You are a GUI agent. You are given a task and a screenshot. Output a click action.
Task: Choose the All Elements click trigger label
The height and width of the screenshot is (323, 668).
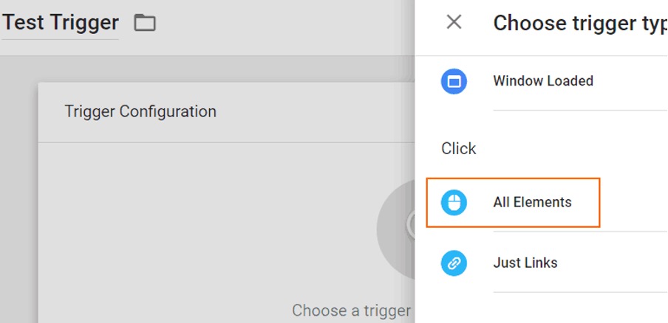[x=533, y=202]
